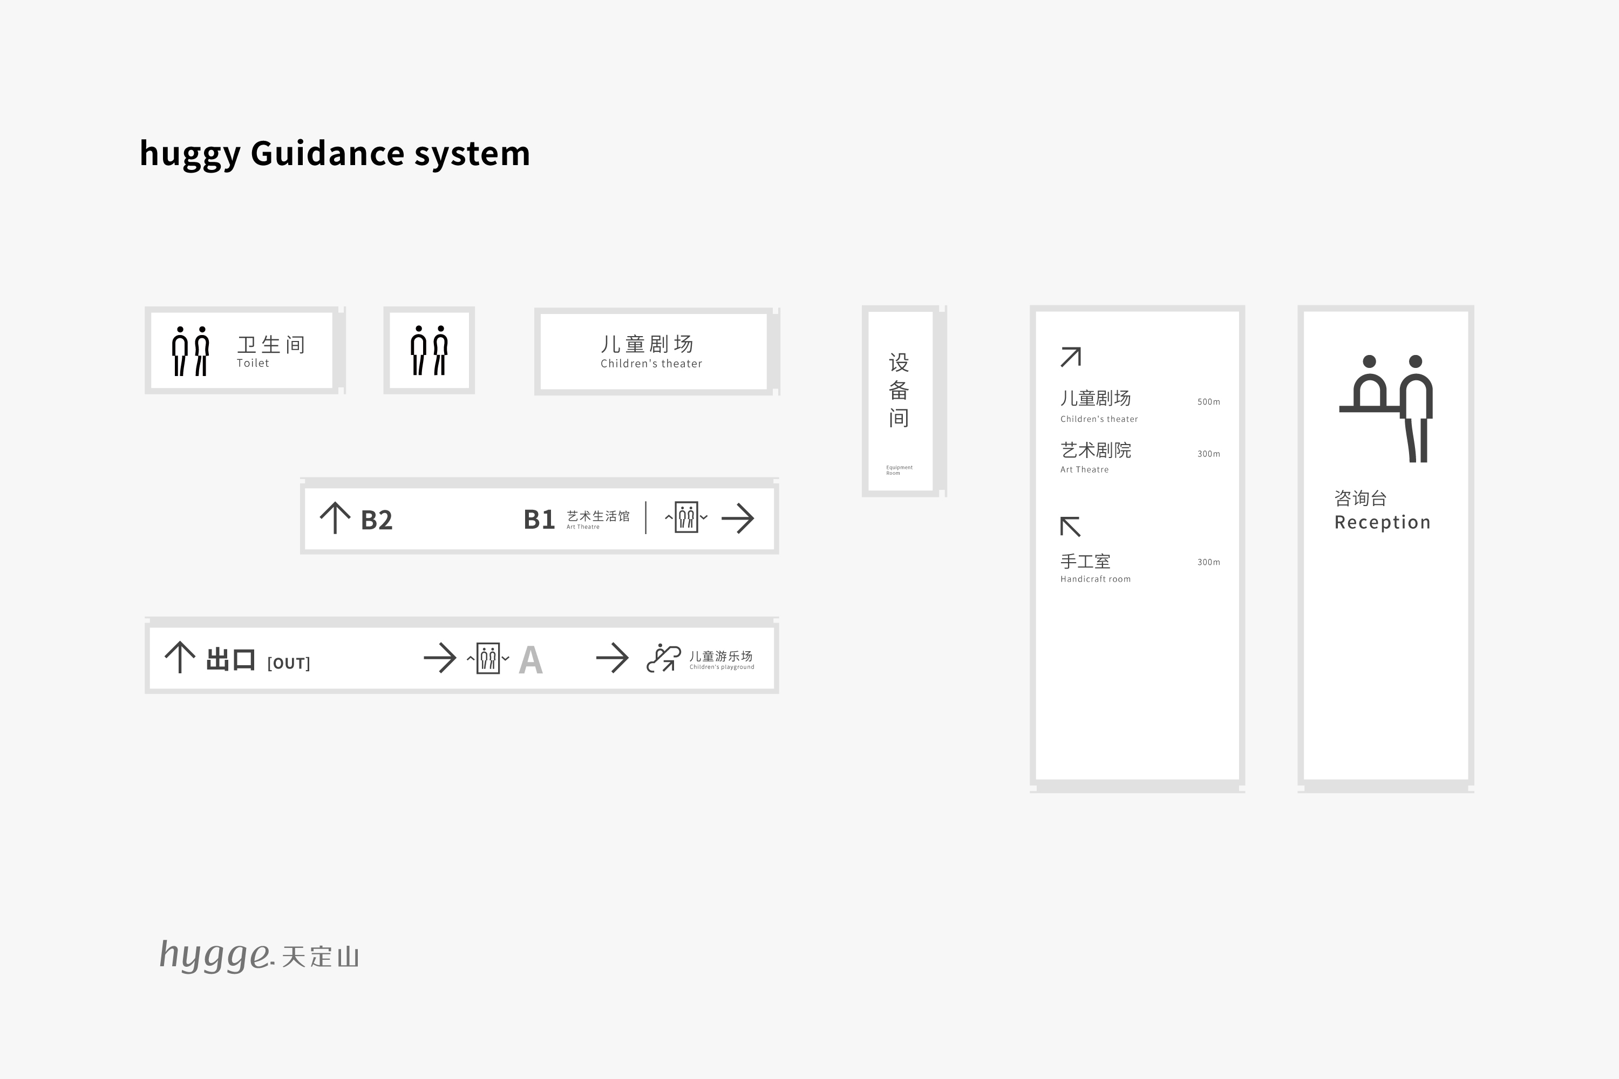Click the right arrow before the escalator icon
1619x1079 pixels.
point(612,658)
